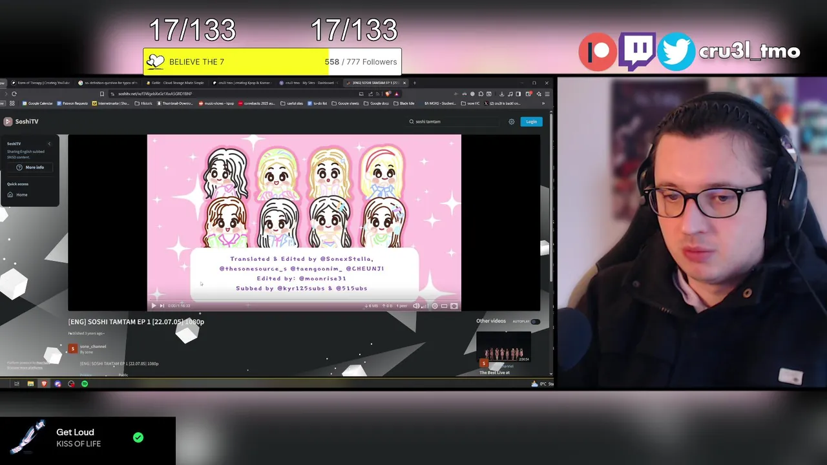Open the Blade Idle bookmark folder
Image resolution: width=827 pixels, height=465 pixels.
tap(404, 103)
